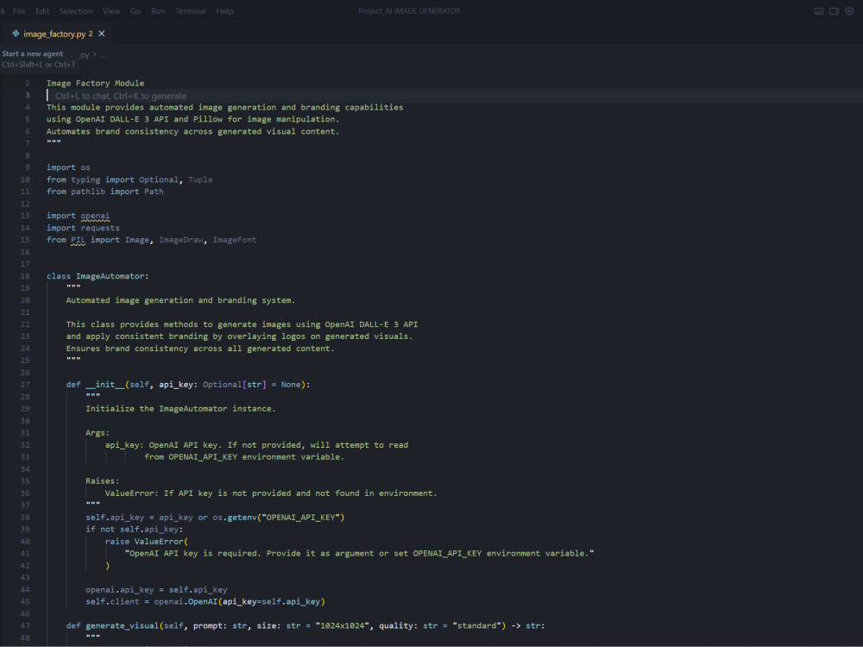
Task: Open the View menu
Action: point(111,11)
